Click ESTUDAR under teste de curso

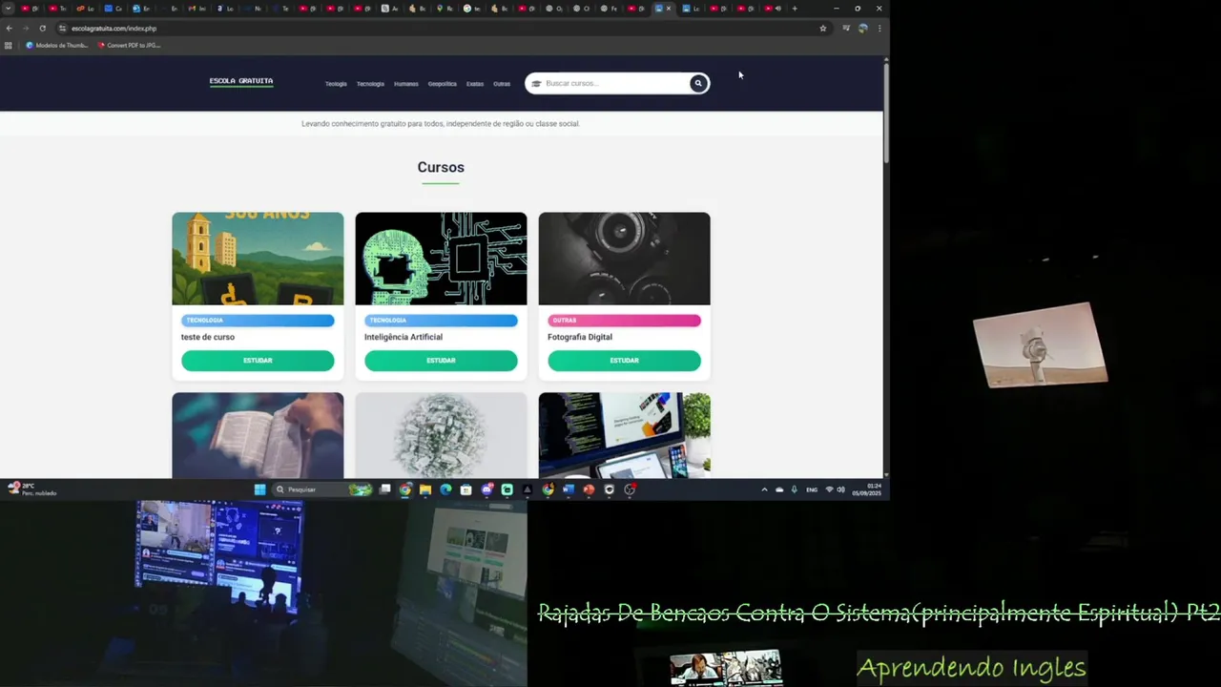pos(258,361)
